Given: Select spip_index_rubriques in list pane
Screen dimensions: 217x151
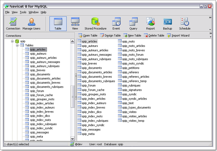Looking at the screenshot, I should [x=95, y=121].
